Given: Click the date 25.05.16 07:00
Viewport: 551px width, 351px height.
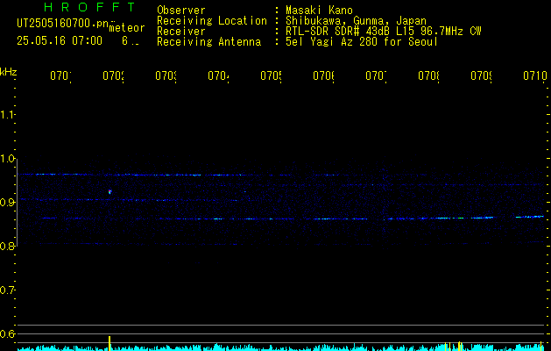Looking at the screenshot, I should coord(60,41).
